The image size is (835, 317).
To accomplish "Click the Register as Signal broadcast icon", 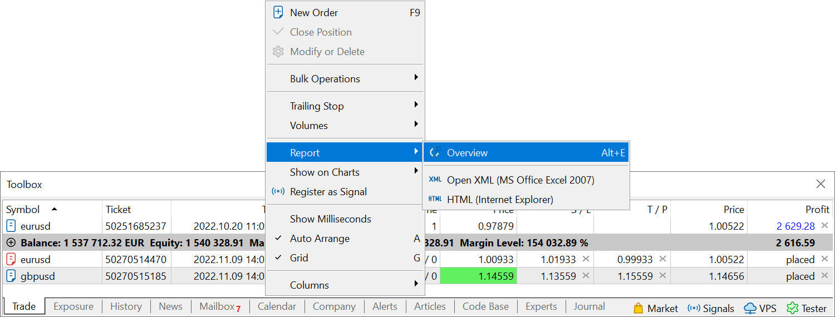I will (x=278, y=191).
